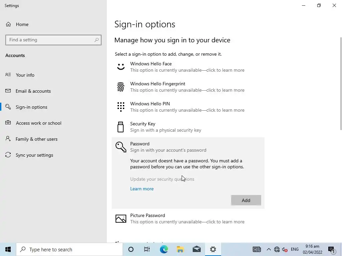Open the notification center icon
Viewport: 342px width, 256px height.
[331, 249]
